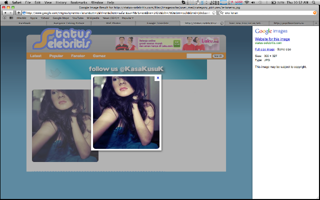Go back with Safari's back arrow
The width and height of the screenshot is (320, 200).
pos(5,12)
